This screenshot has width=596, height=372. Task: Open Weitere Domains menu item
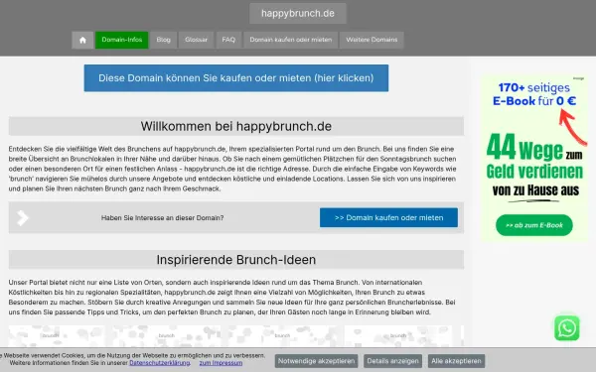[x=372, y=40]
